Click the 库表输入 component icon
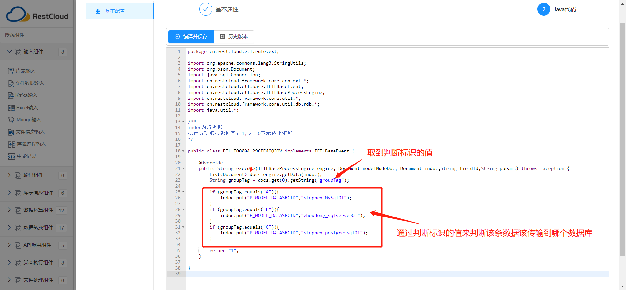Image resolution: width=626 pixels, height=290 pixels. tap(11, 71)
